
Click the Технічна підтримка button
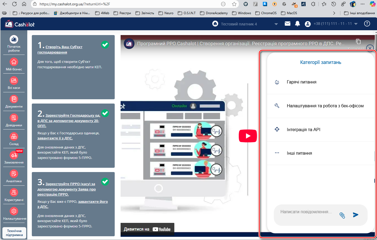tap(14, 233)
